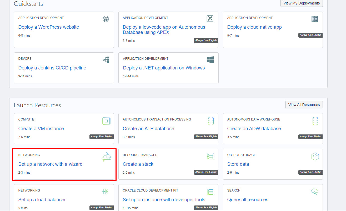Click the Compute chip icon
Image resolution: width=346 pixels, height=211 pixels.
pyautogui.click(x=106, y=121)
